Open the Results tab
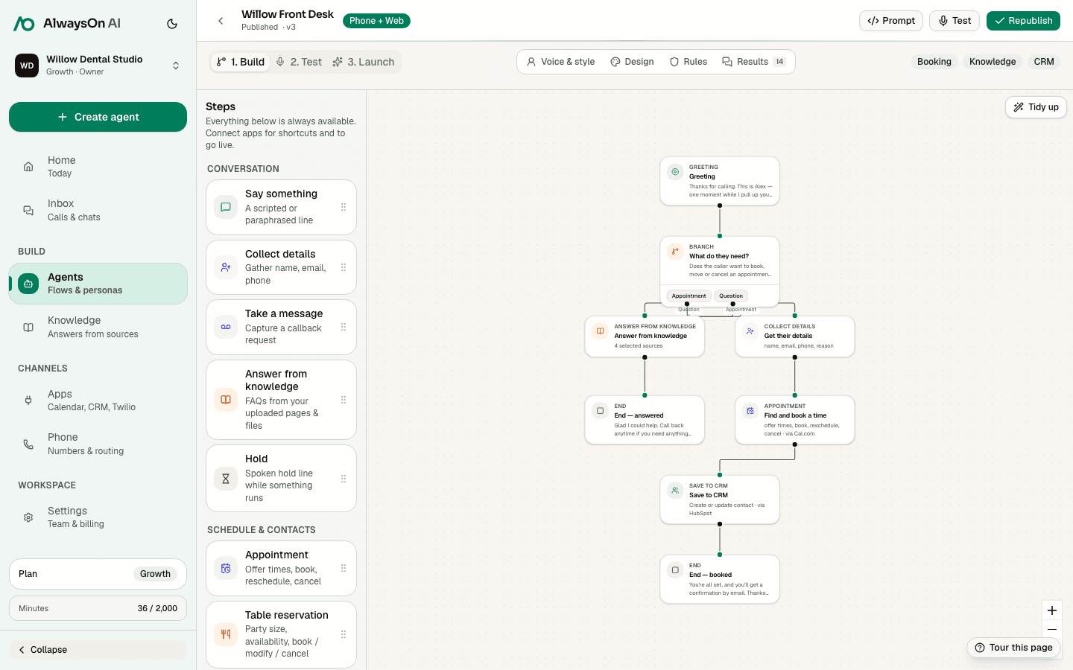This screenshot has height=670, width=1073. pos(753,62)
